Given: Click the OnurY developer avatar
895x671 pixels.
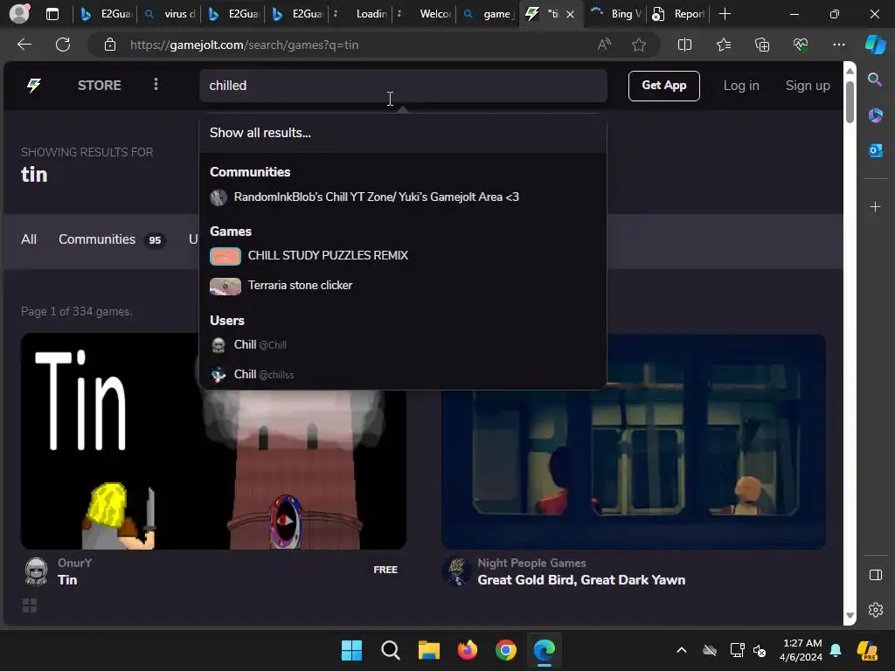Looking at the screenshot, I should (37, 571).
